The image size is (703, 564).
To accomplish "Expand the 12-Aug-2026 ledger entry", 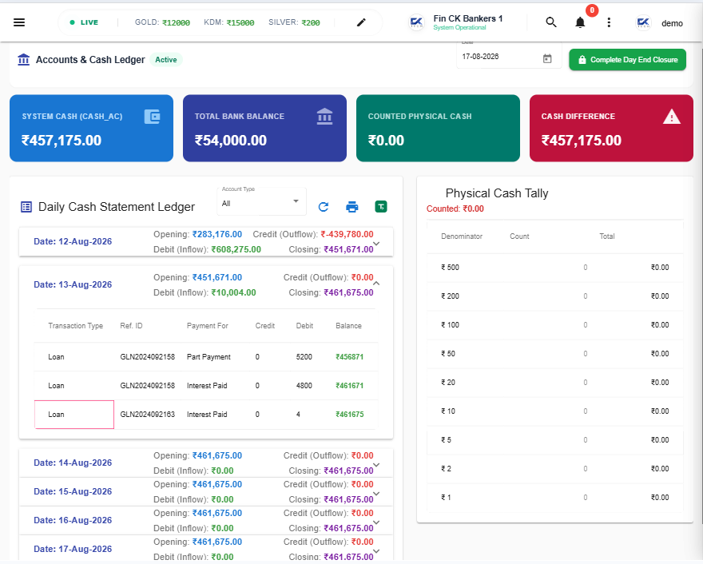I will coord(376,244).
